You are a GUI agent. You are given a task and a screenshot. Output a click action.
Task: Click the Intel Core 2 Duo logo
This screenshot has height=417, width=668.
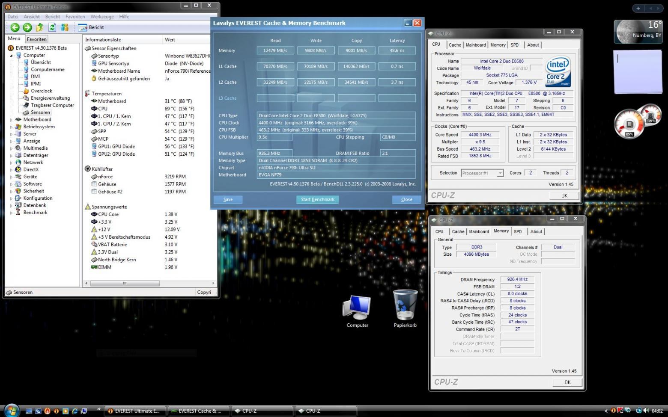(557, 72)
